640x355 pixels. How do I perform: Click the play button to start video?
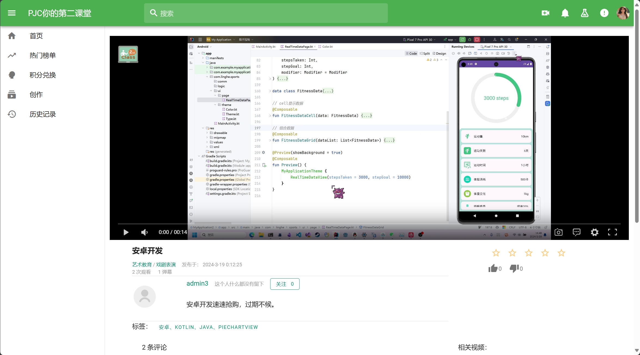click(x=126, y=232)
